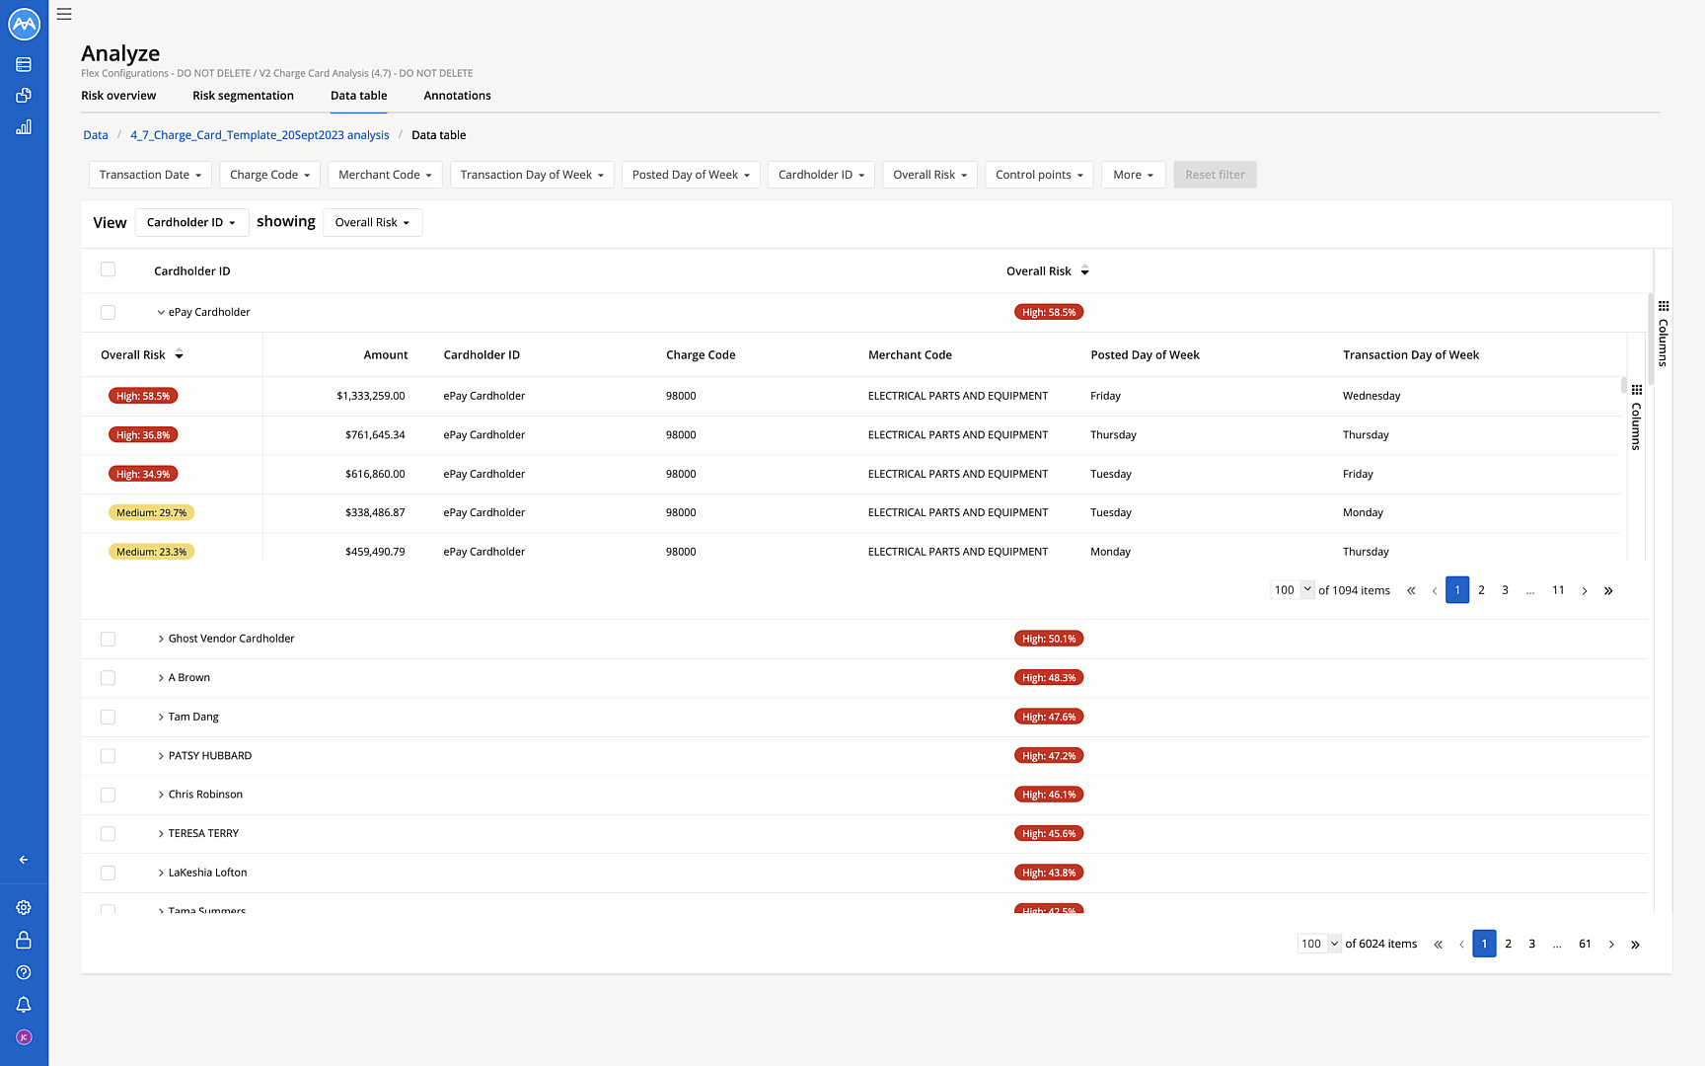
Task: Open Posted Day of Week filter
Action: (x=691, y=175)
